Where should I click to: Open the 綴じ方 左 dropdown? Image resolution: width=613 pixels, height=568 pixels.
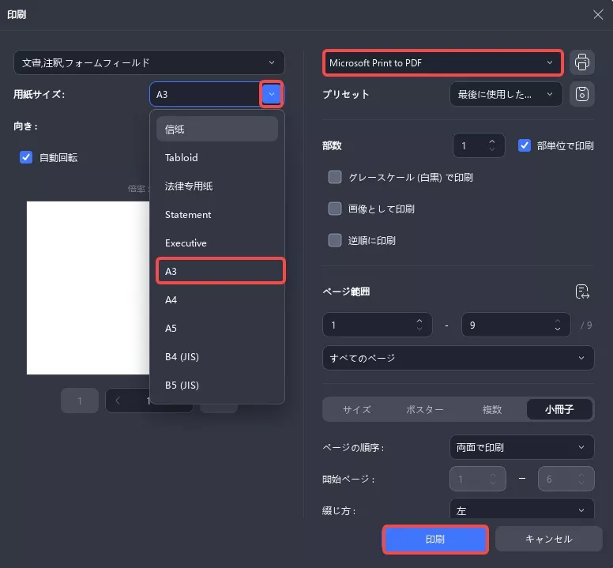pos(522,510)
